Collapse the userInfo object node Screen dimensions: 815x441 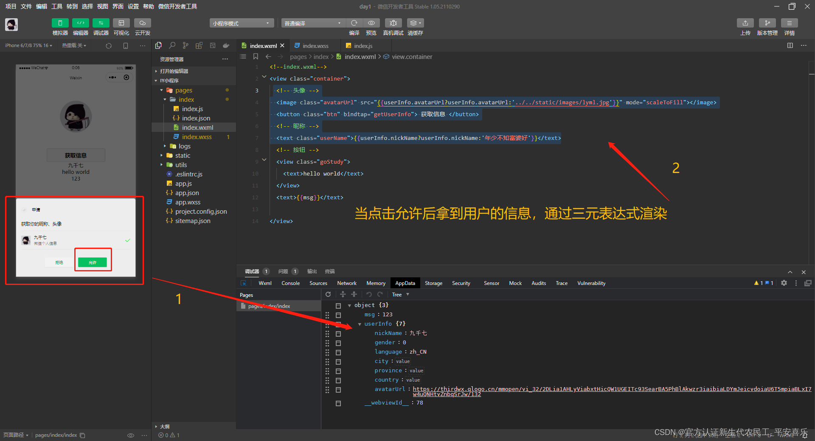pos(360,324)
